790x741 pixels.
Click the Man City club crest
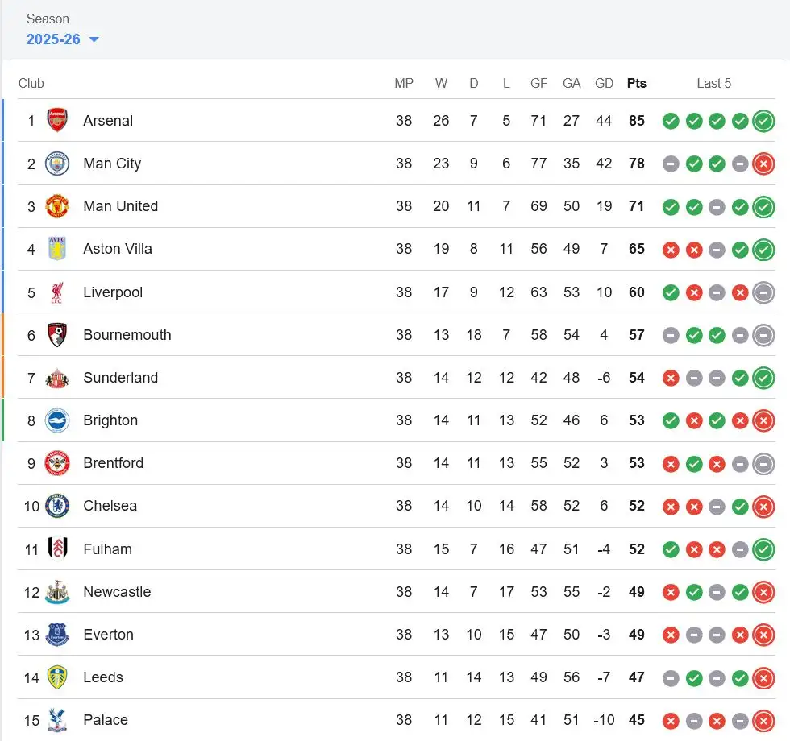(57, 163)
